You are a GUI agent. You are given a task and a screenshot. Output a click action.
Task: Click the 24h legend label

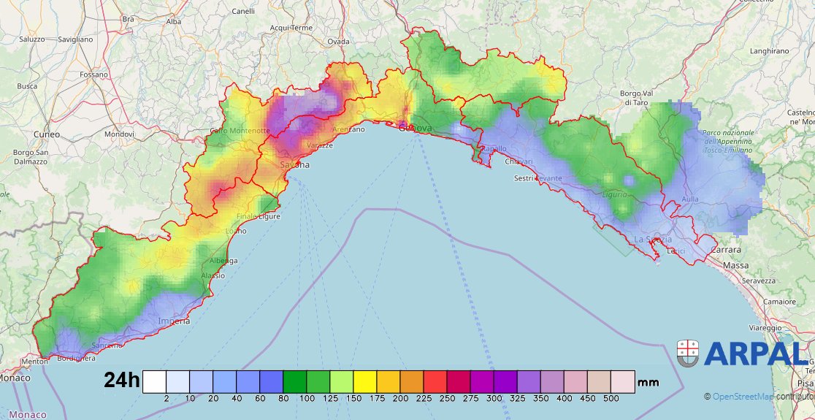pyautogui.click(x=122, y=381)
